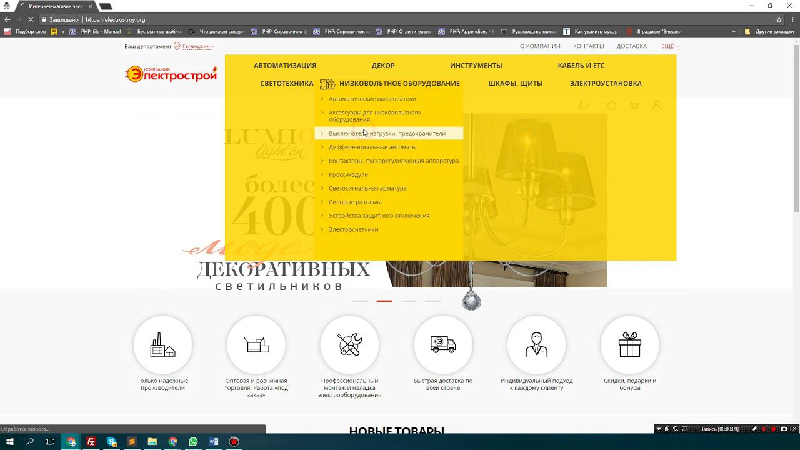Open the О КОМПАНИИ link
800x450 pixels.
540,46
